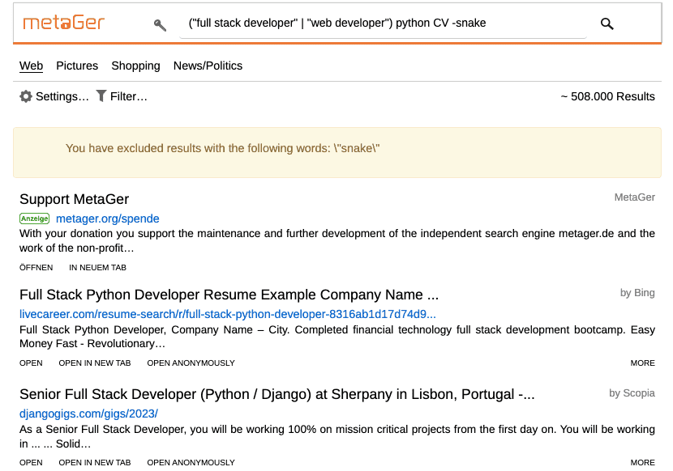Click IN NEUEM TAB under Support MetaGer
The image size is (673, 471).
tap(97, 268)
